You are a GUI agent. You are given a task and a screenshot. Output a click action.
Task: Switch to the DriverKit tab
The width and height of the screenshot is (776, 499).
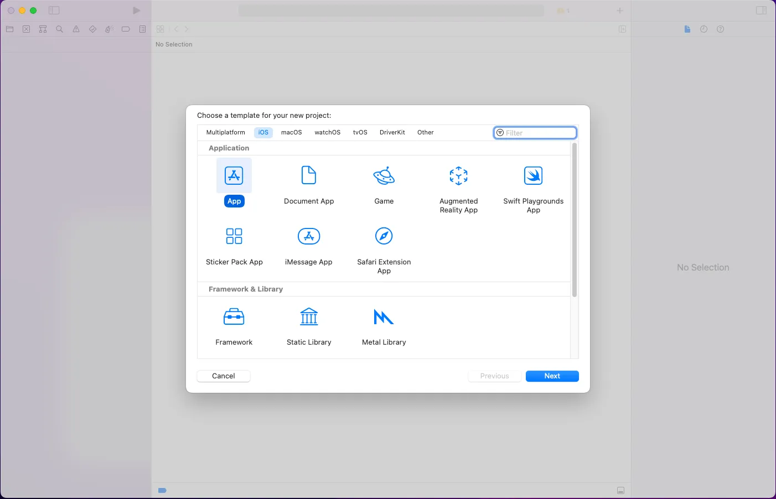(392, 132)
